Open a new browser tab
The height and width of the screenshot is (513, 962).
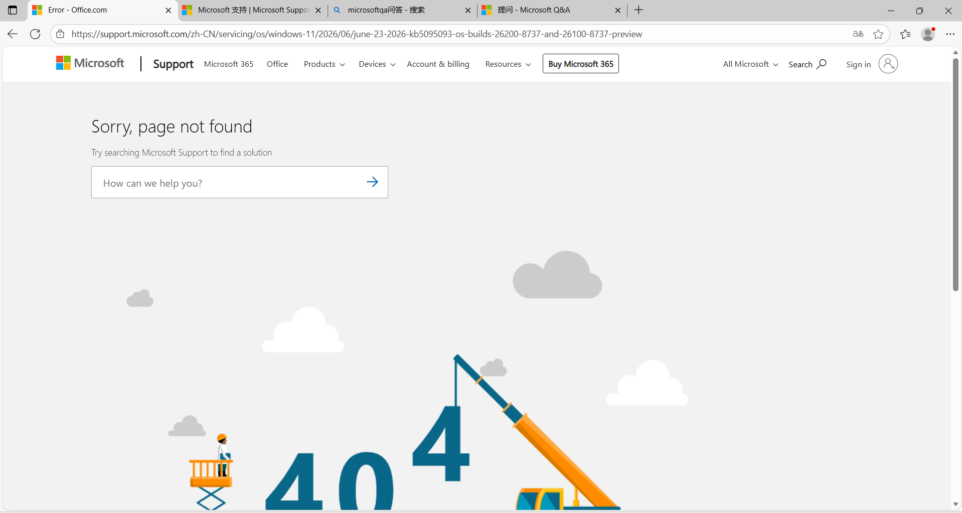[x=638, y=10]
